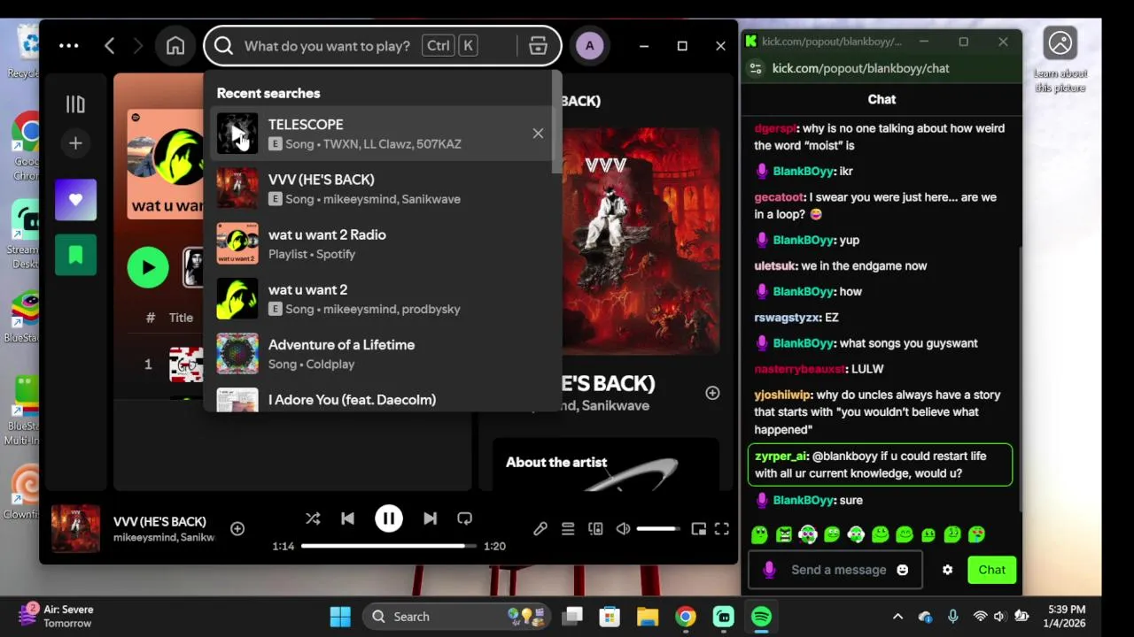Open Your Episodes green bookmark tile

(x=75, y=255)
